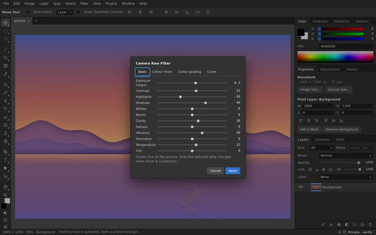Image resolution: width=376 pixels, height=235 pixels.
Task: Expand the Kind filter dropdown
Action: click(322, 148)
